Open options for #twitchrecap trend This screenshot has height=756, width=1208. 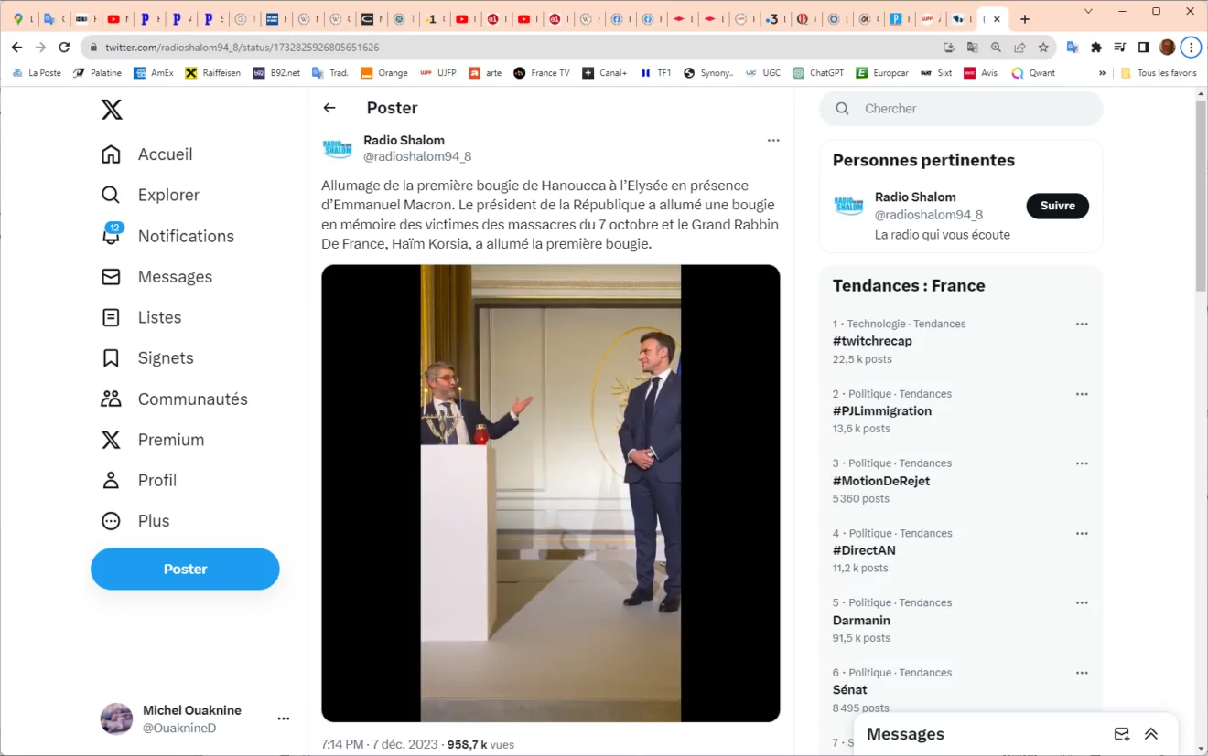pyautogui.click(x=1082, y=324)
